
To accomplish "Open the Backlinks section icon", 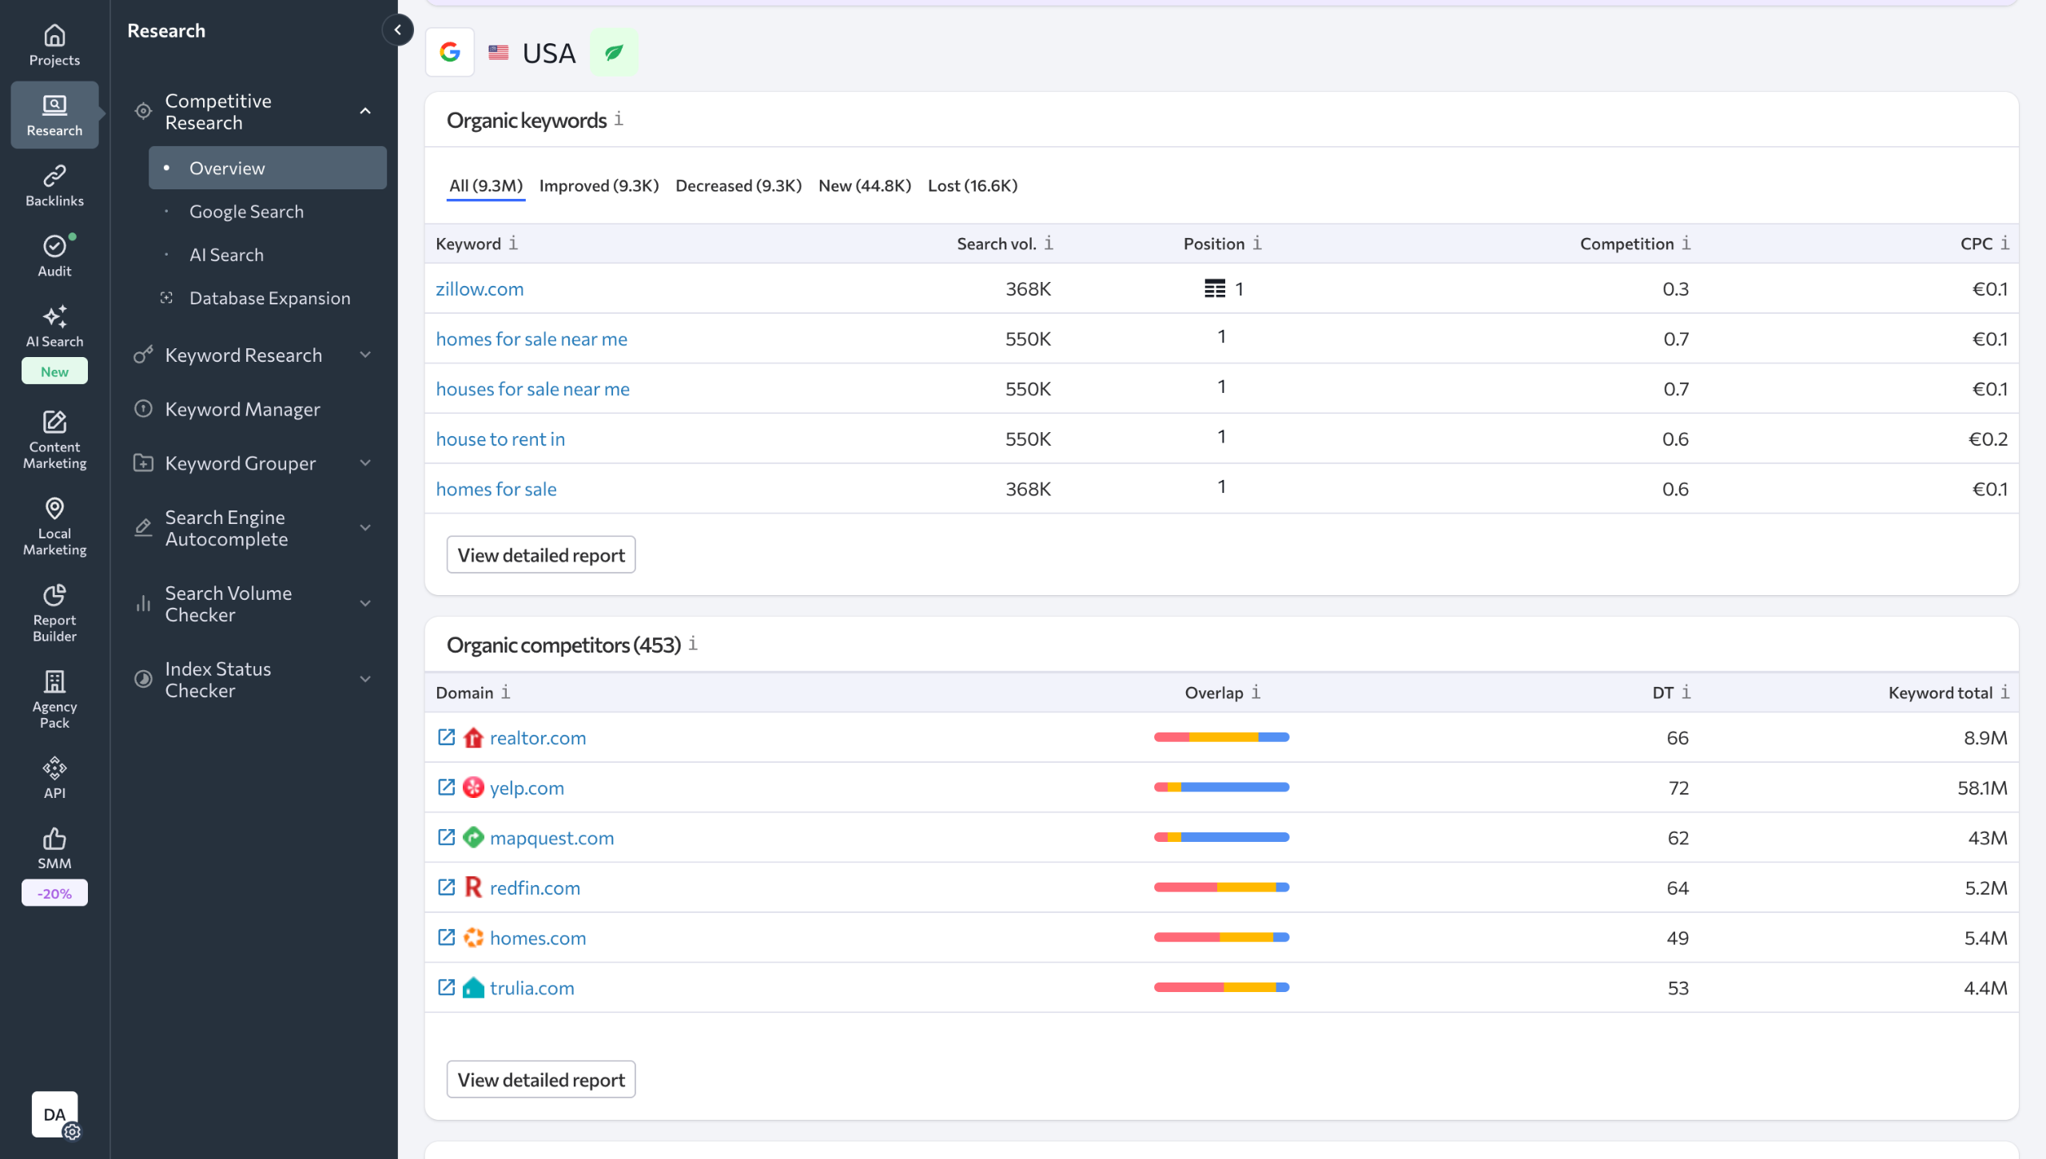I will (x=54, y=176).
